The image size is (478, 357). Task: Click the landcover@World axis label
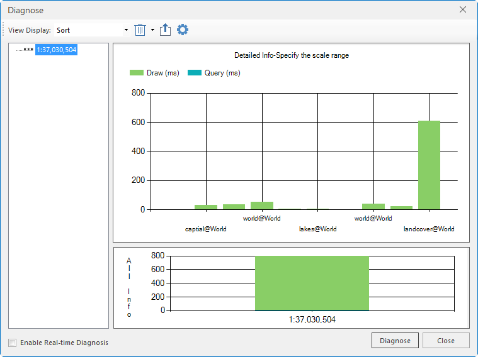pos(429,229)
